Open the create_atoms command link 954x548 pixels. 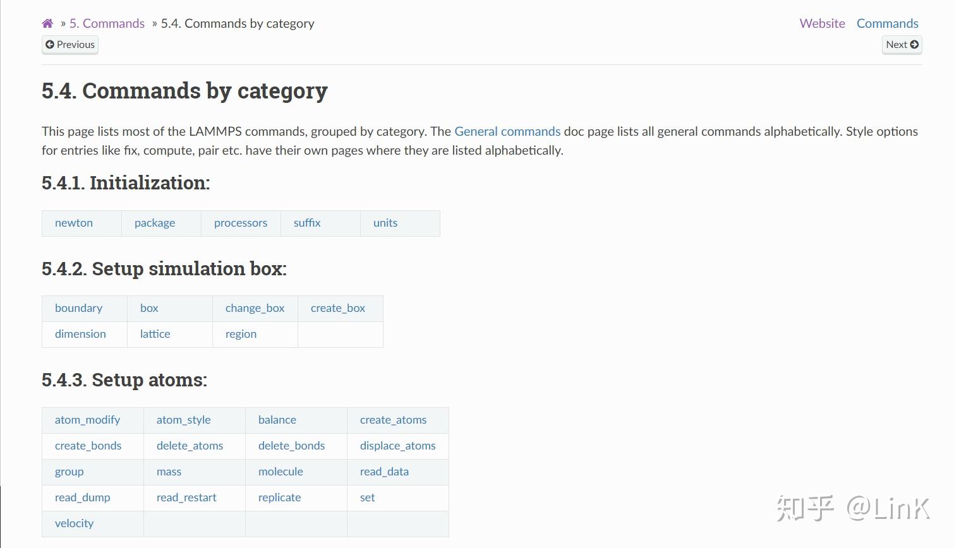(393, 420)
